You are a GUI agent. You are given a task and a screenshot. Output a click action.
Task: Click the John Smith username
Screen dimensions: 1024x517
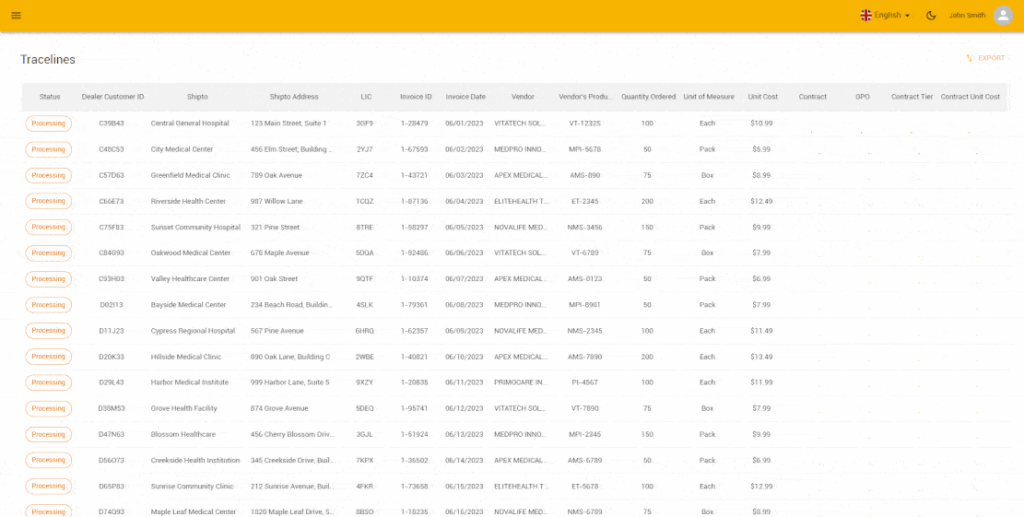[967, 16]
